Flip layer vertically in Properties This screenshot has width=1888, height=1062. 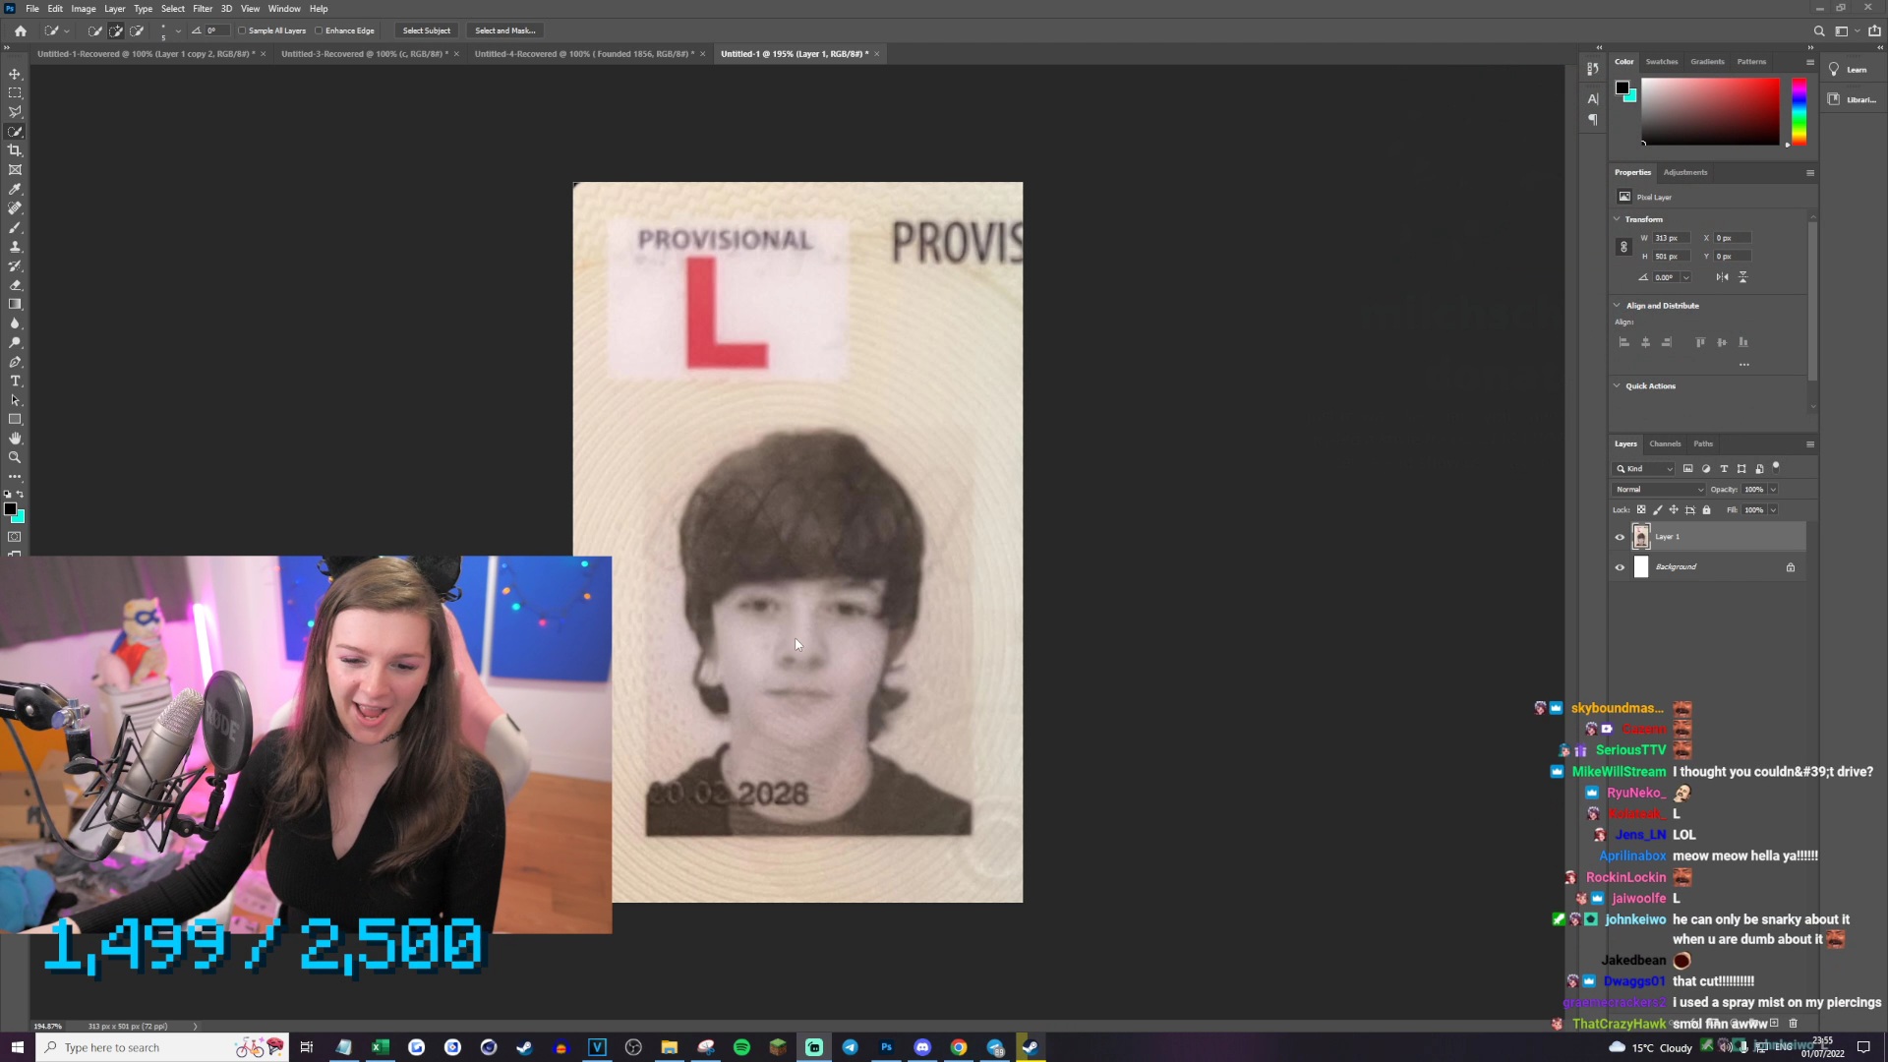(x=1742, y=277)
